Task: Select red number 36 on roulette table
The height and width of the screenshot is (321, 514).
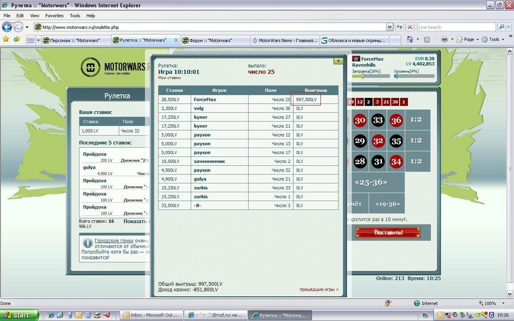Action: click(396, 120)
